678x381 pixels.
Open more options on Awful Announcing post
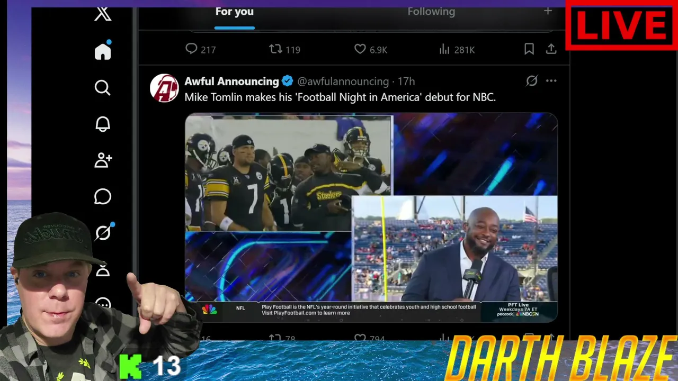[551, 81]
